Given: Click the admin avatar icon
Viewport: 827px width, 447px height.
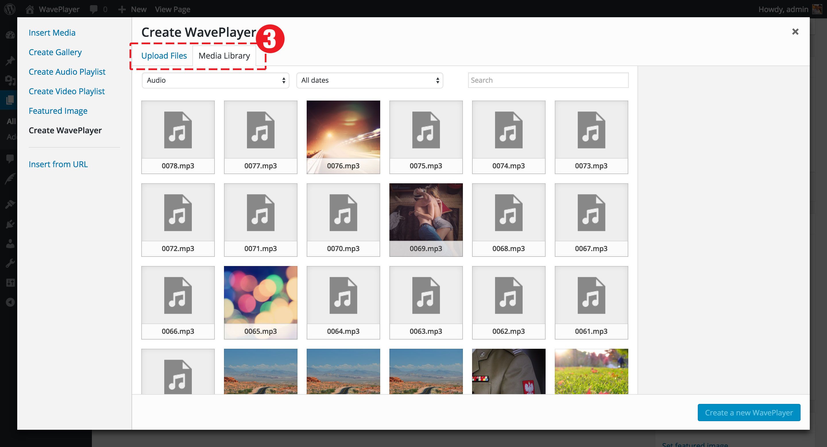Looking at the screenshot, I should pos(817,9).
